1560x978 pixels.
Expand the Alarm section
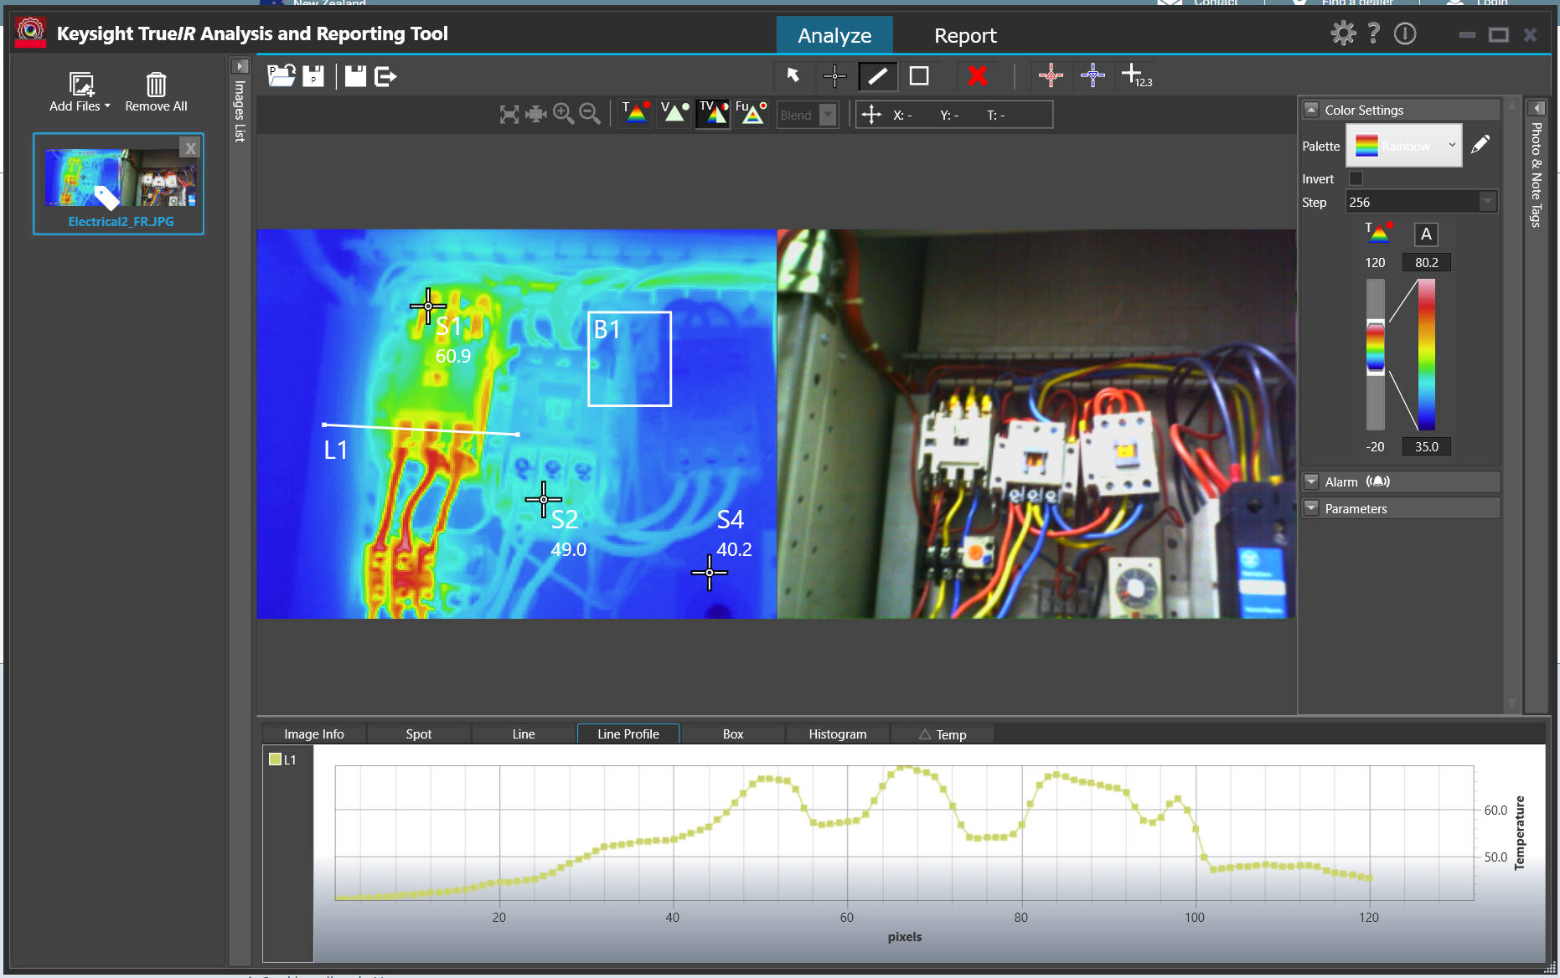point(1312,481)
